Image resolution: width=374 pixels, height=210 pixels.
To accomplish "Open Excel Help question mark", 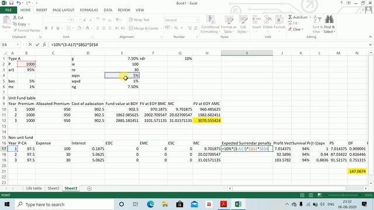I will click(x=341, y=3).
